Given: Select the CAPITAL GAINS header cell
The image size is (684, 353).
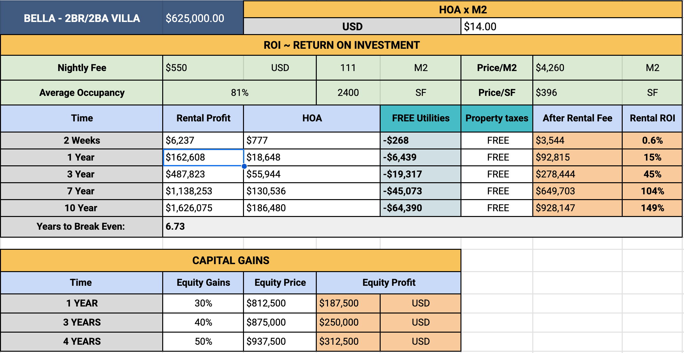Looking at the screenshot, I should coord(231,261).
